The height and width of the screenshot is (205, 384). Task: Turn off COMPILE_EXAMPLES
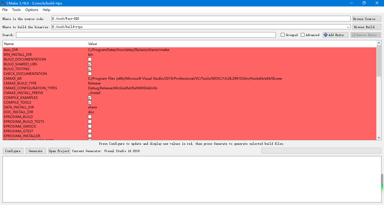(90, 97)
